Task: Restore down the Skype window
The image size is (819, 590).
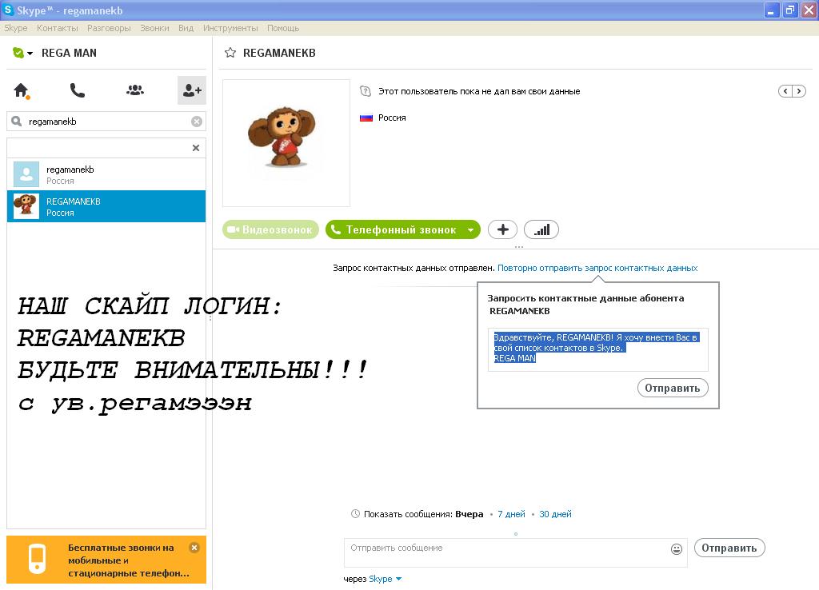Action: coord(789,10)
